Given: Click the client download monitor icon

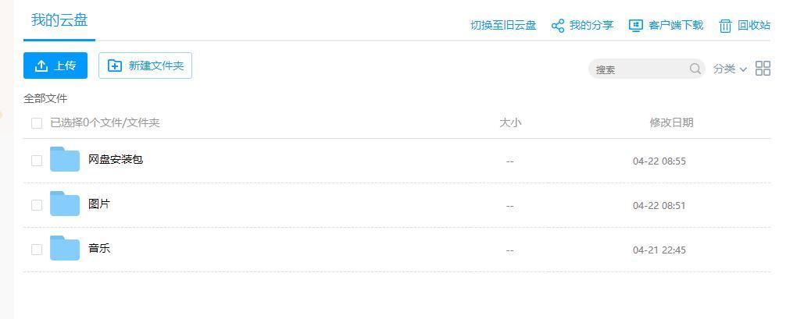Looking at the screenshot, I should 636,26.
